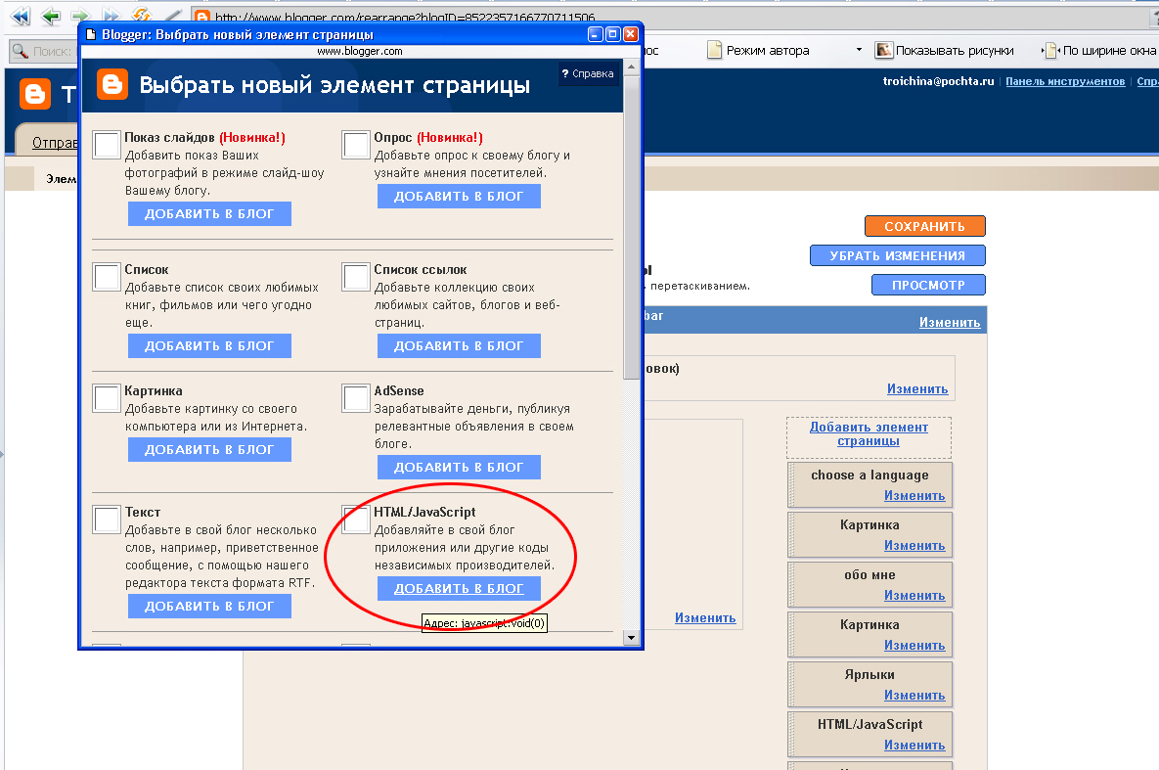Viewport: 1159px width, 770px height.
Task: Reload the page with the orange refresh icon
Action: point(141,15)
